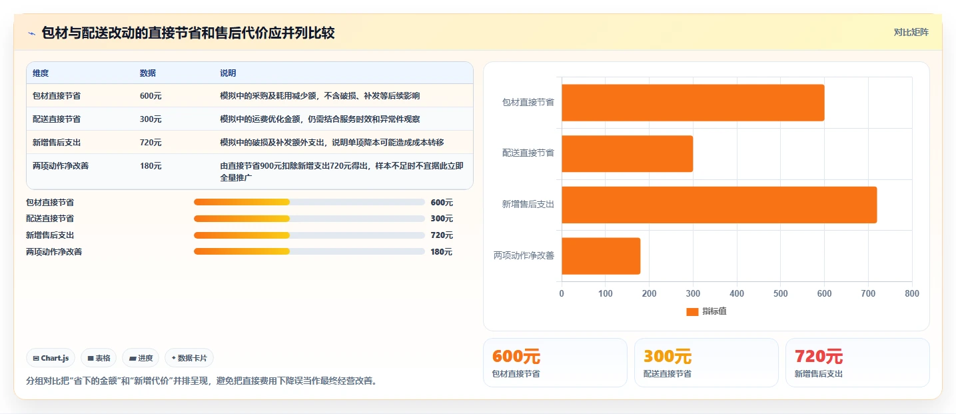Click the 600元 table cell

pos(151,96)
